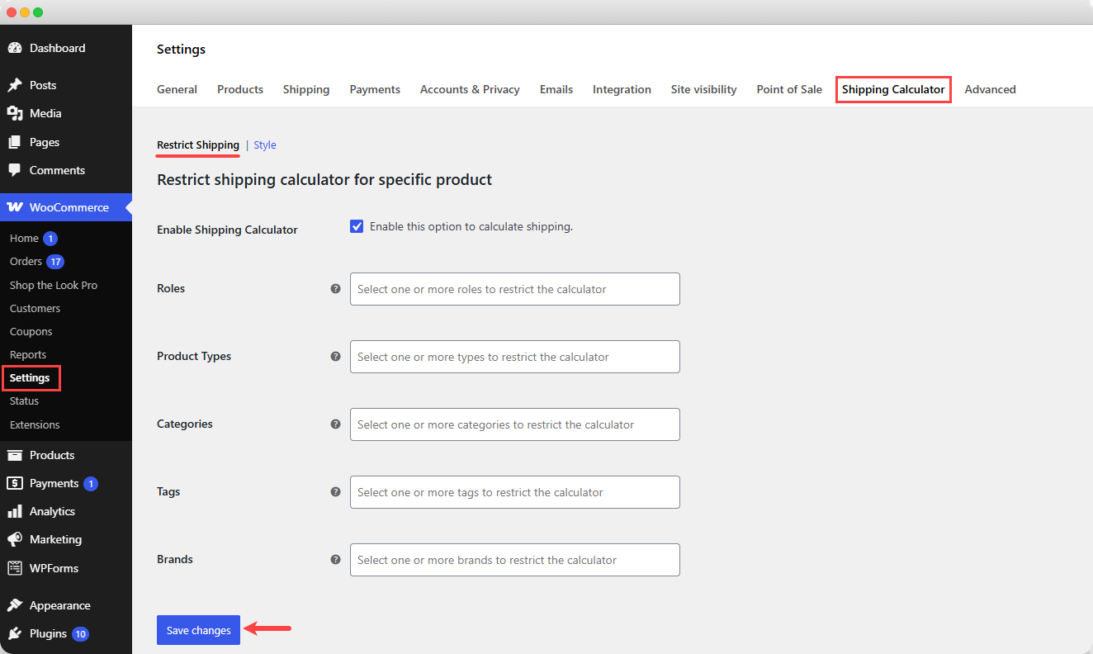
Task: Open the Product Types select box
Action: point(515,357)
